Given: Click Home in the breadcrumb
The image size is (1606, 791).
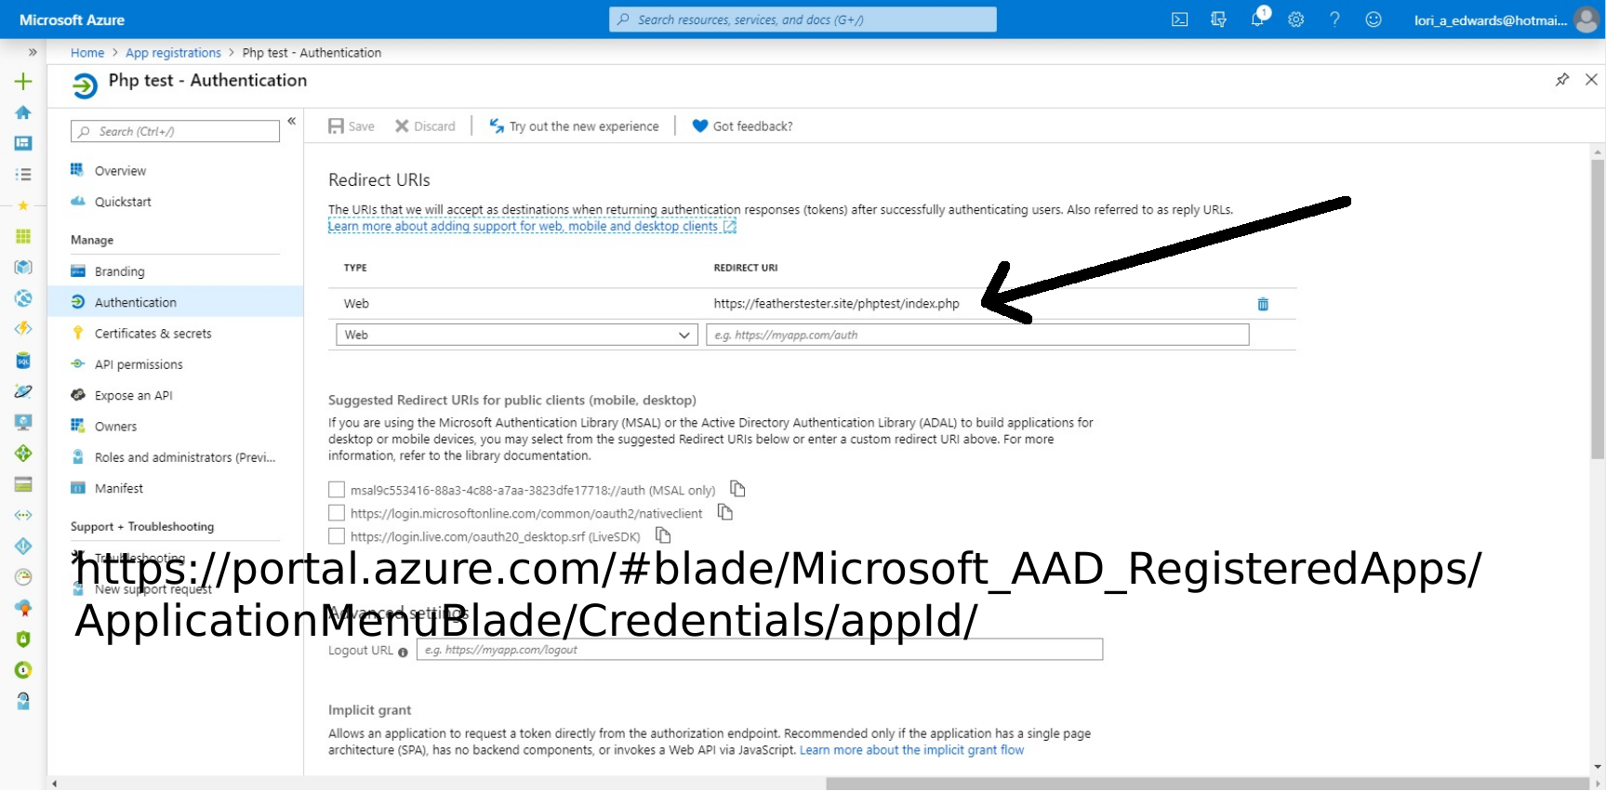Looking at the screenshot, I should pos(87,53).
